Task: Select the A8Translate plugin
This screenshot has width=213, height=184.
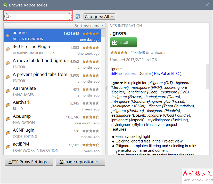Action: click(x=52, y=91)
